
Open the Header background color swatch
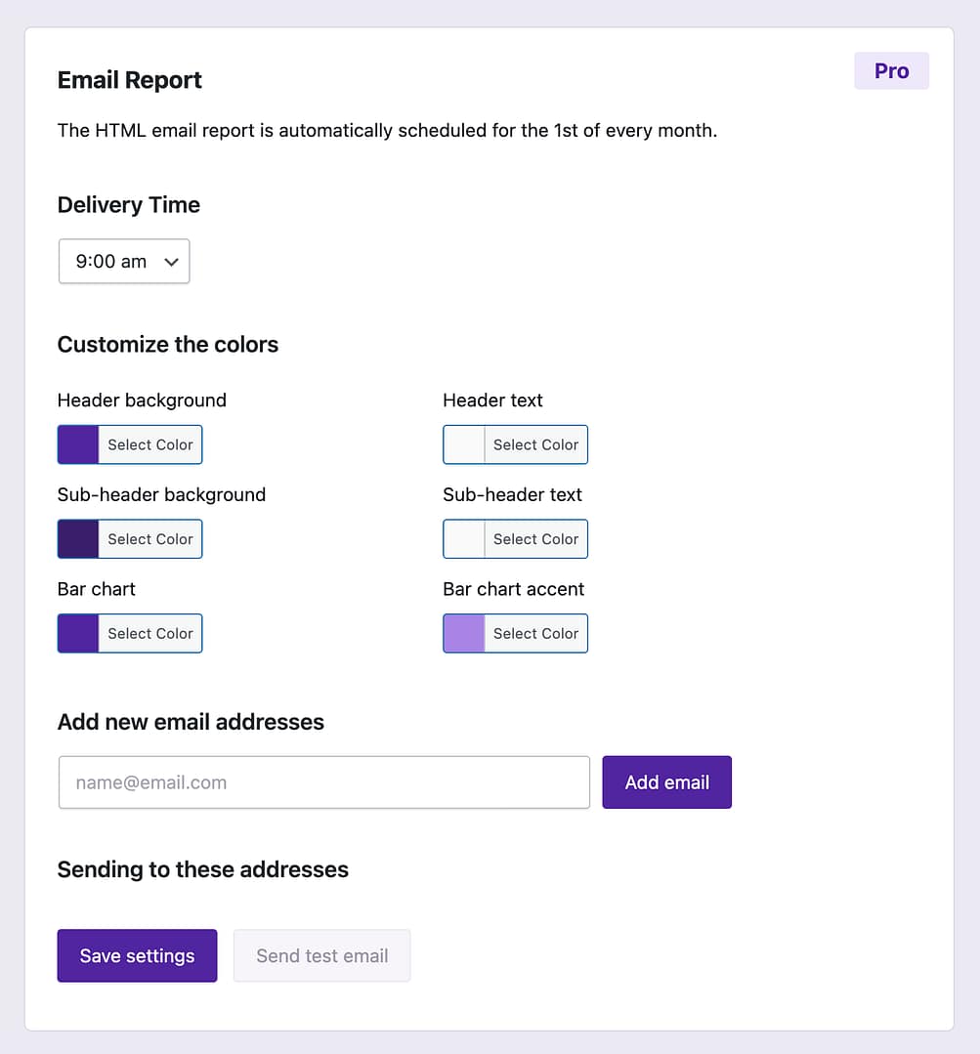tap(77, 444)
